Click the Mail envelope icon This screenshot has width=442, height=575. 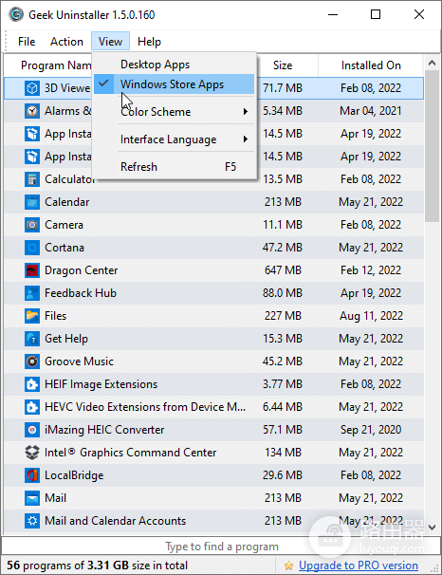(32, 498)
